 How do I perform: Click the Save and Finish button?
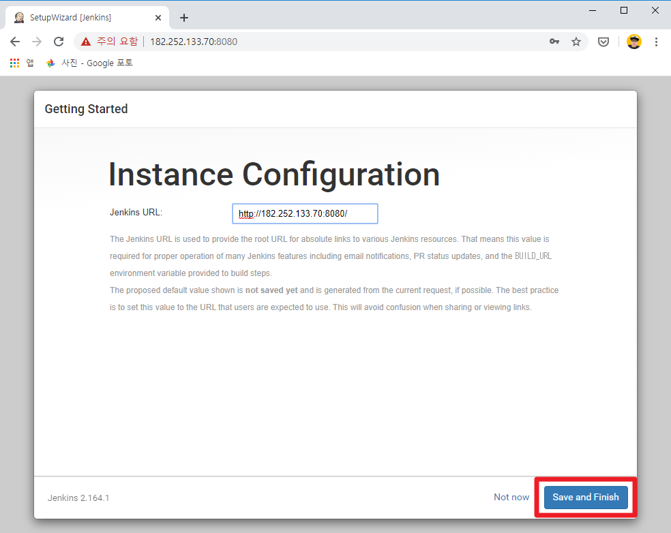(x=585, y=497)
